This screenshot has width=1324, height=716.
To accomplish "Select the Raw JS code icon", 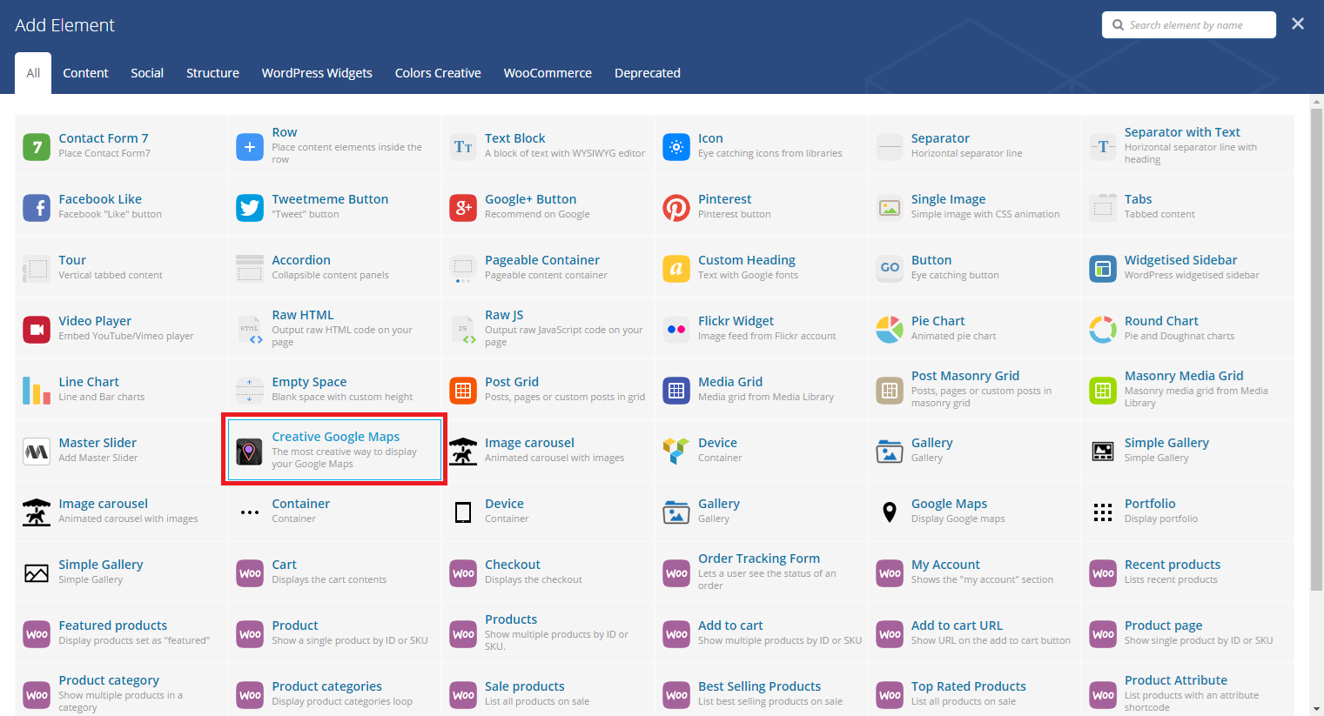I will point(463,330).
